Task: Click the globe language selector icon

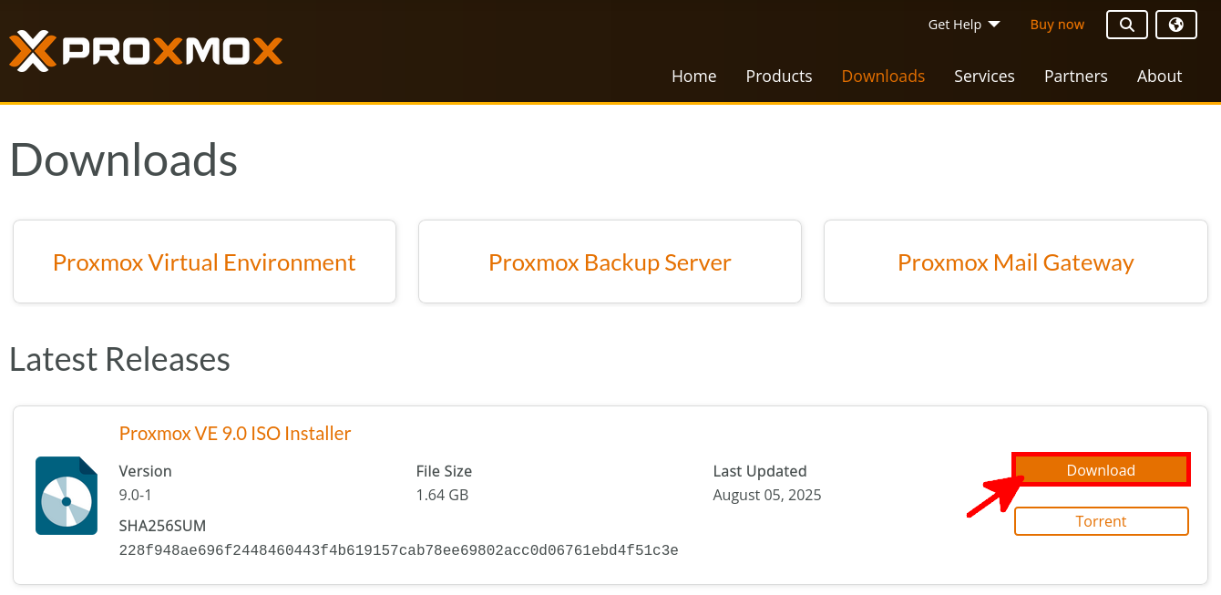Action: [1175, 25]
